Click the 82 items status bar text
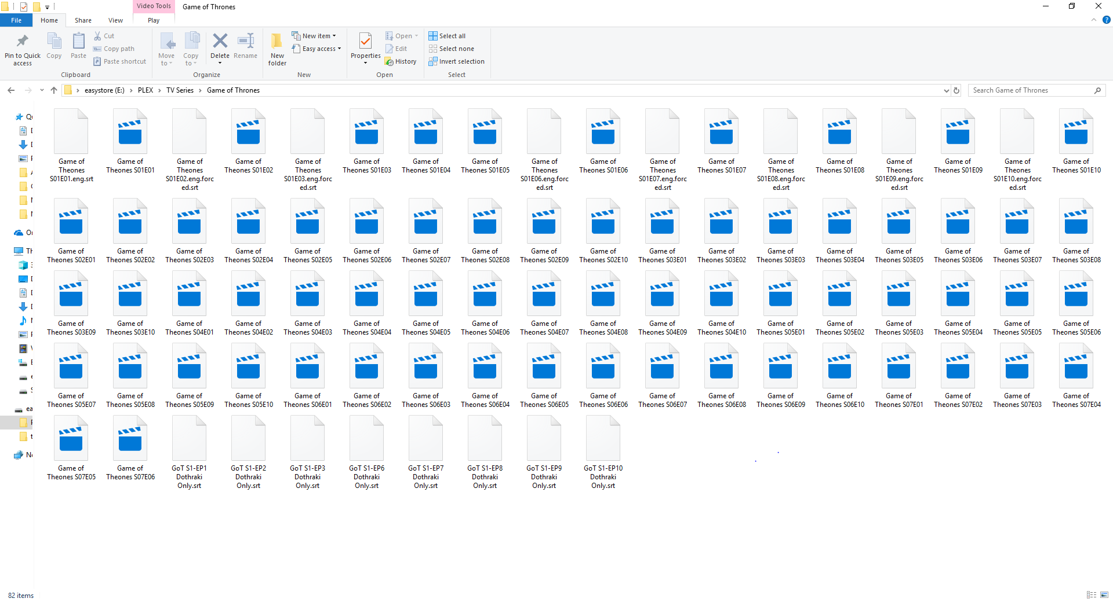This screenshot has width=1113, height=602. pos(21,596)
